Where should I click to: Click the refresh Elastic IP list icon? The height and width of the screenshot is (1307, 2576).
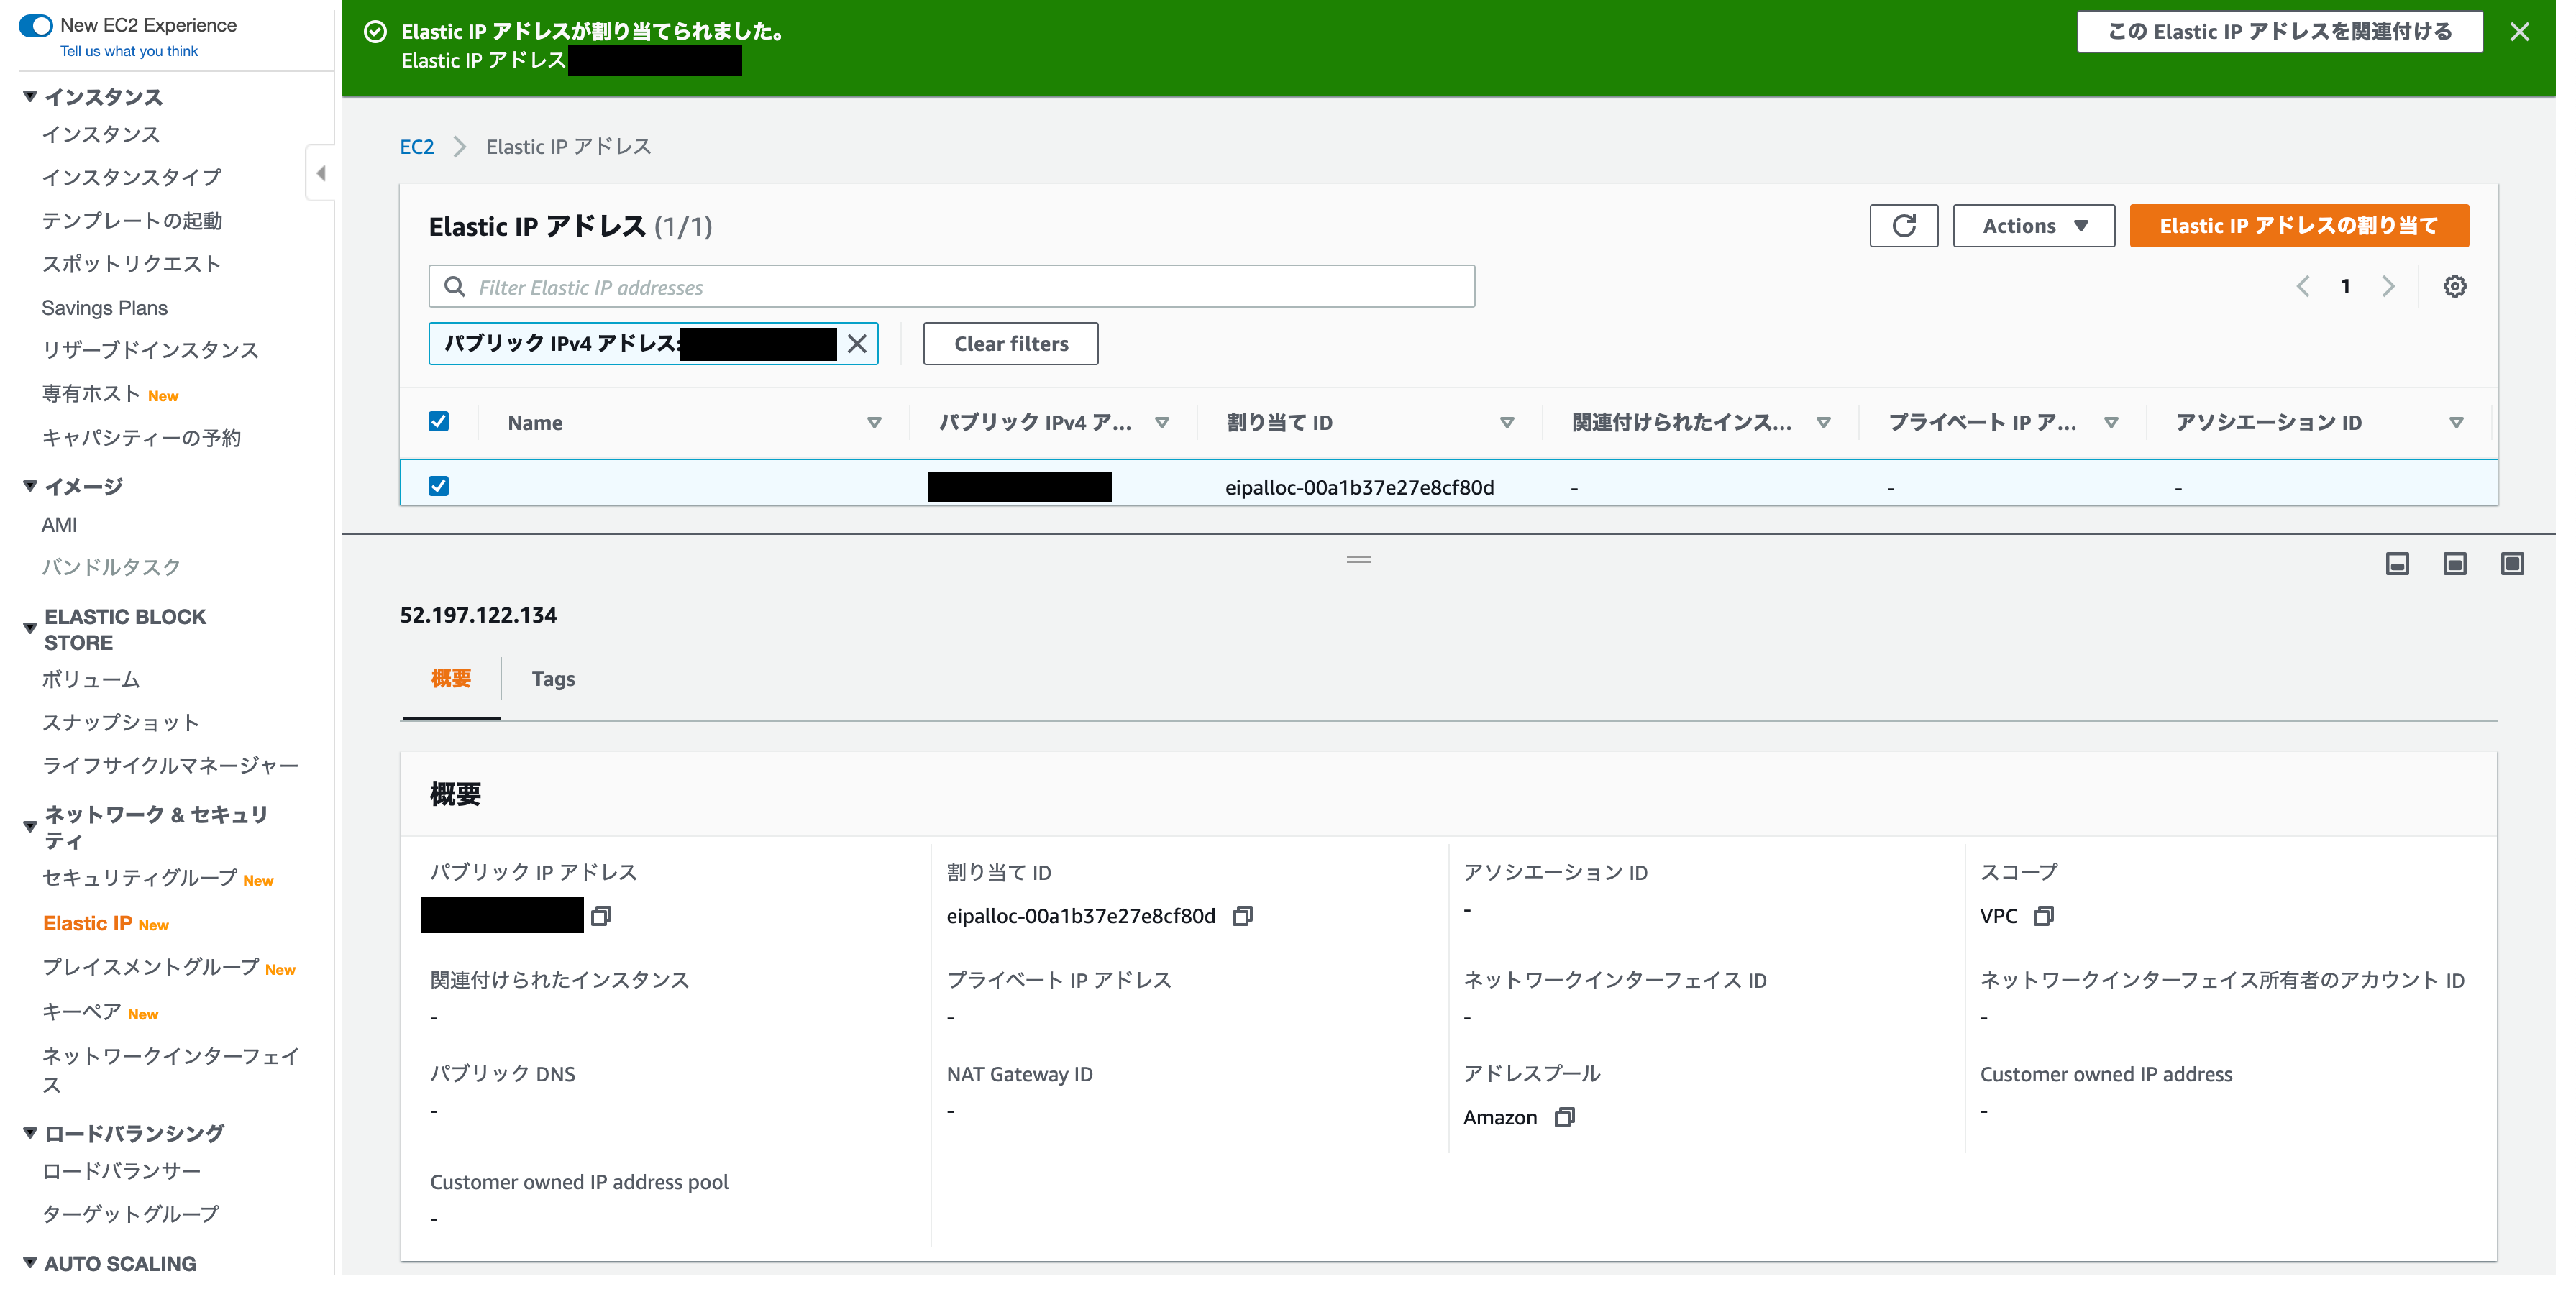click(1903, 226)
